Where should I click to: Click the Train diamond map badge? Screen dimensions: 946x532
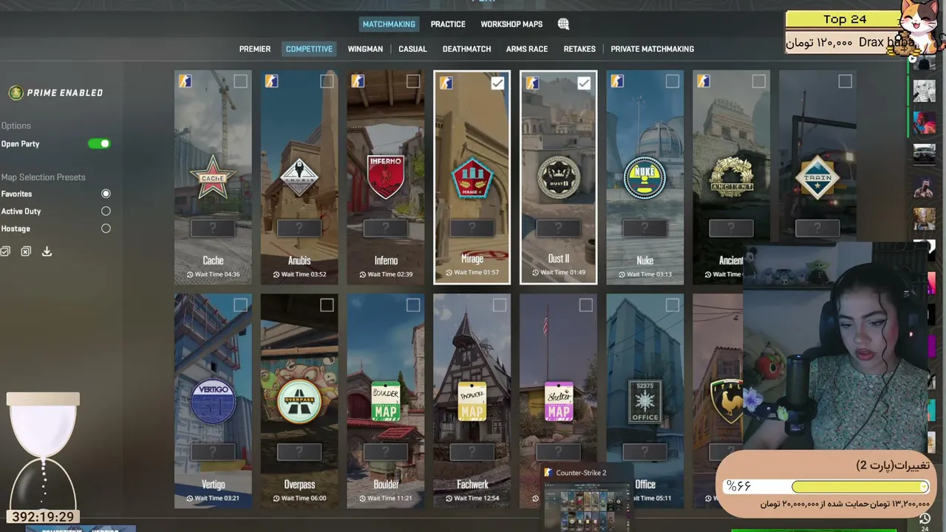818,177
